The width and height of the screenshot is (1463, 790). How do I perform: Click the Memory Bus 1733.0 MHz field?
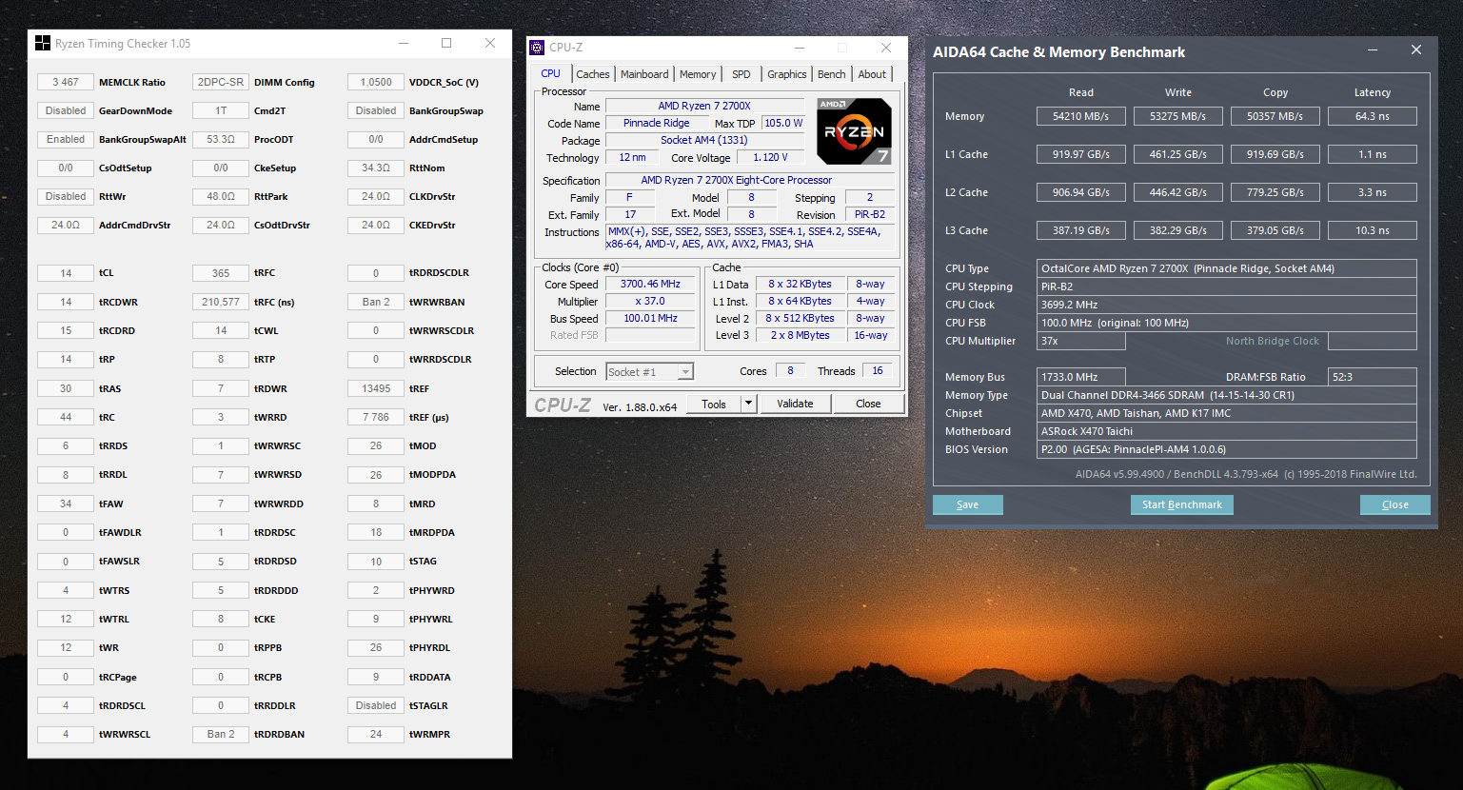point(1081,377)
